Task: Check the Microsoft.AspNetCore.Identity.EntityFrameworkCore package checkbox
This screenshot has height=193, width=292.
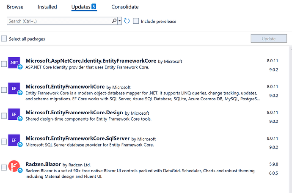Action: click(4, 64)
